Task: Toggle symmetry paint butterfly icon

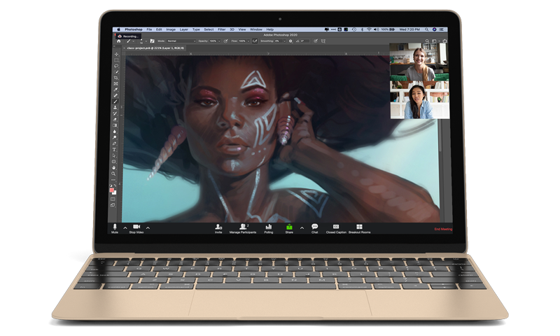Action: (323, 41)
